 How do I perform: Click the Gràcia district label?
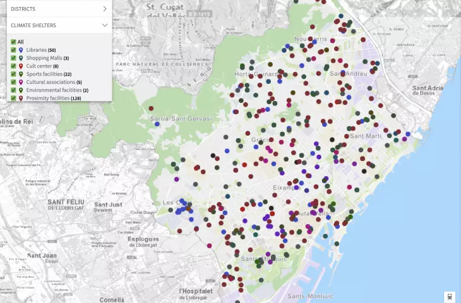(260, 140)
